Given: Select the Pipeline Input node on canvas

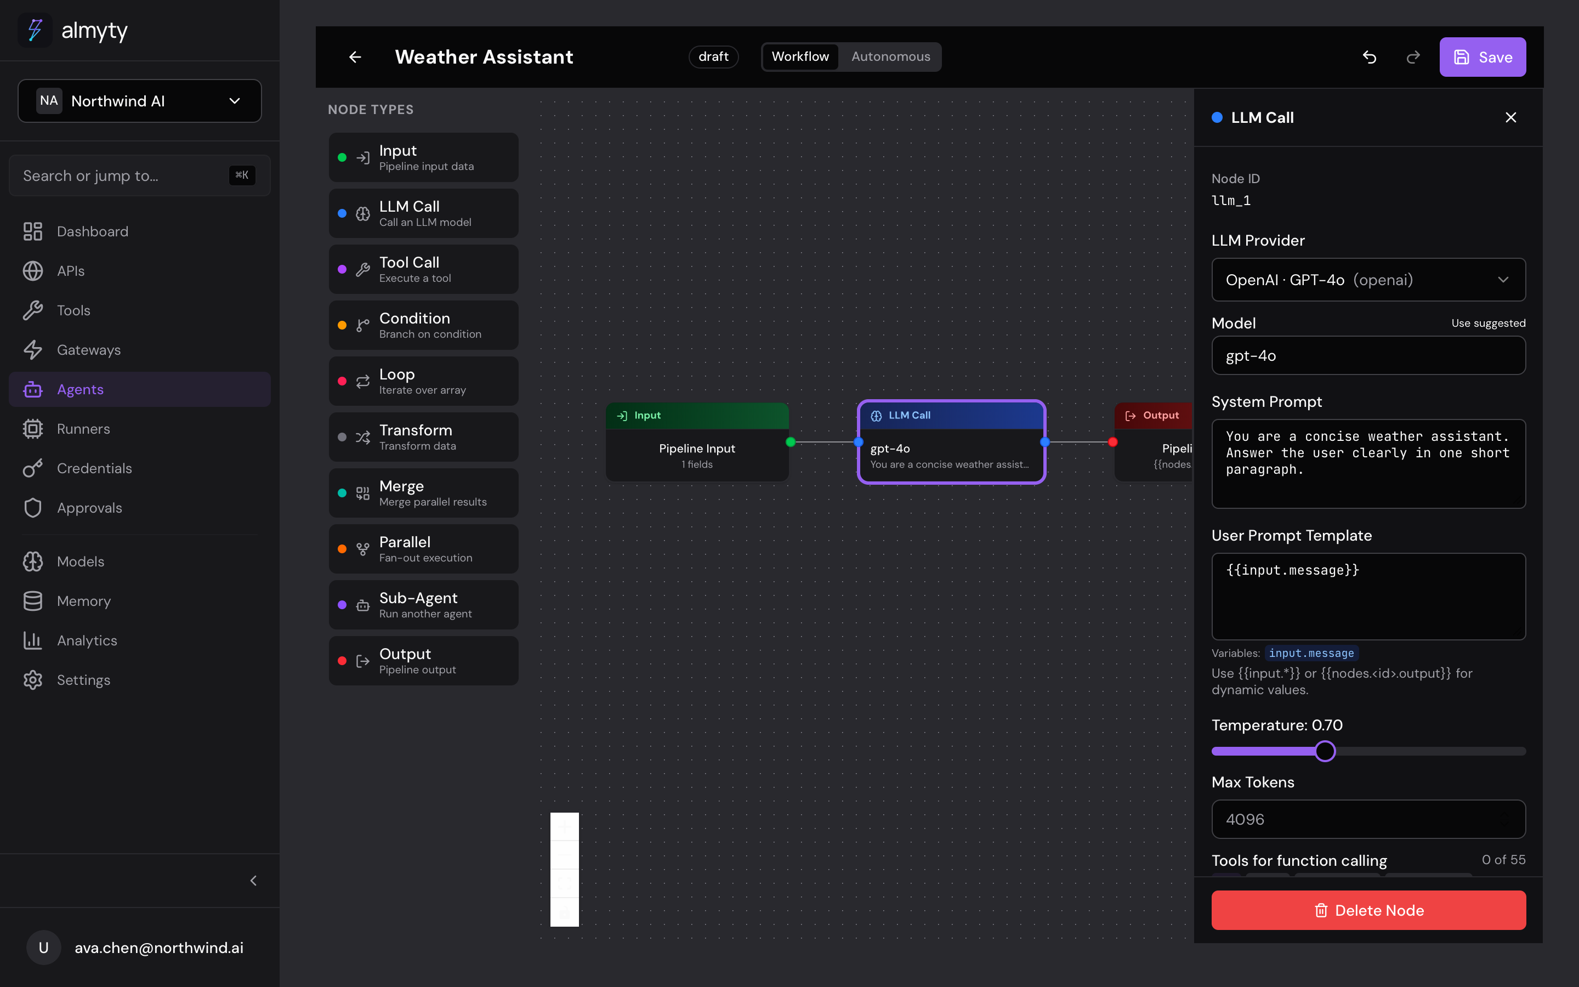Looking at the screenshot, I should [x=697, y=442].
